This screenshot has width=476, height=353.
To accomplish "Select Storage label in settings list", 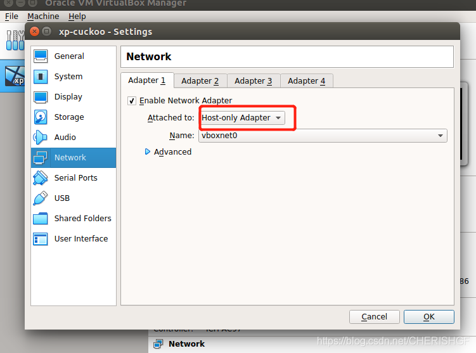I will tap(69, 117).
